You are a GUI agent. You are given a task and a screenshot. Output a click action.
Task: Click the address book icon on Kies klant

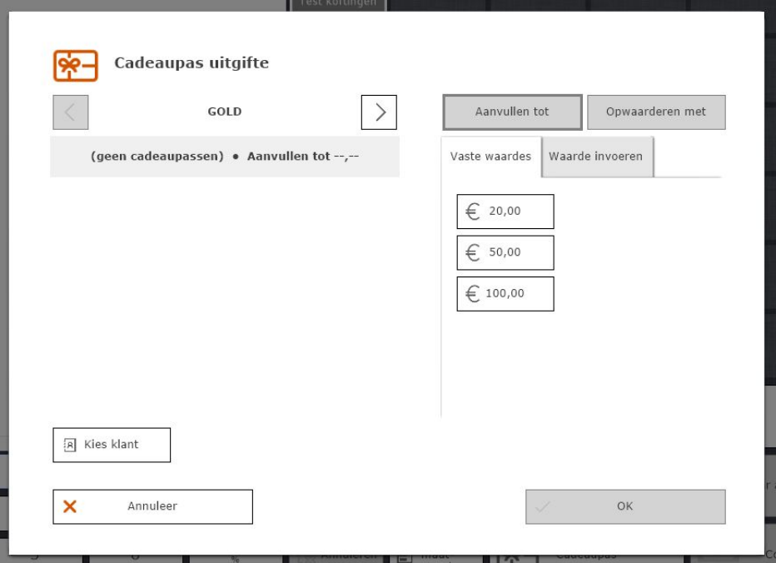pos(70,445)
